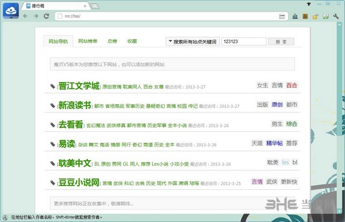
Task: Click the 武侠 tag on 豆豆小说网 row
Action: pos(272,182)
